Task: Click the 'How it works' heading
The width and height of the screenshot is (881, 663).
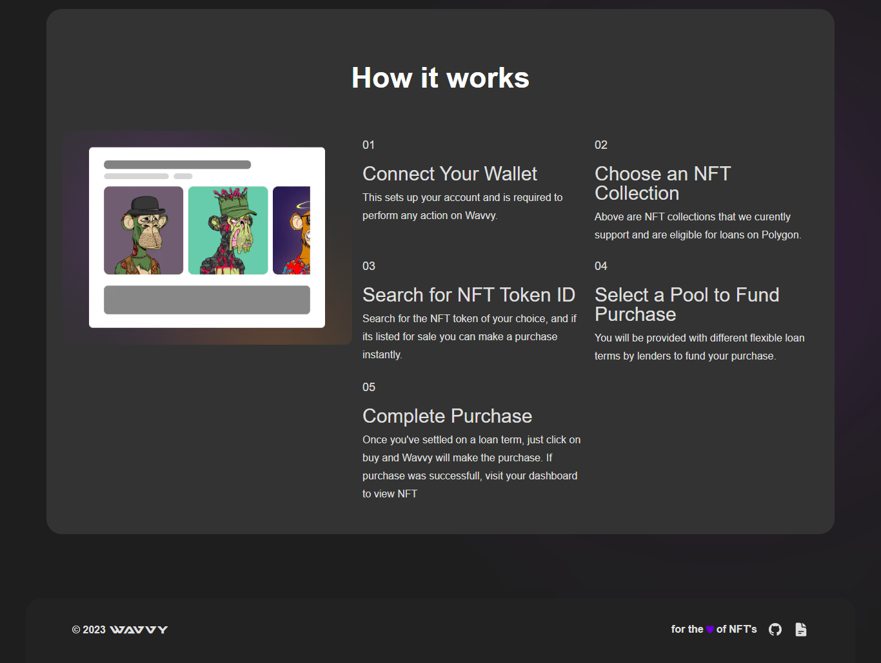Action: coord(440,77)
